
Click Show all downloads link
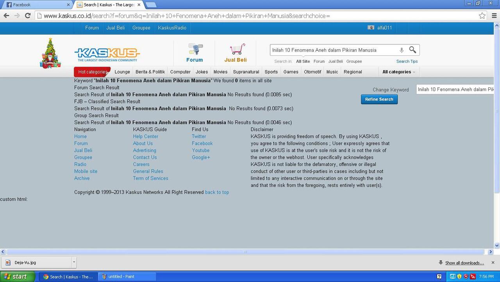(x=464, y=263)
